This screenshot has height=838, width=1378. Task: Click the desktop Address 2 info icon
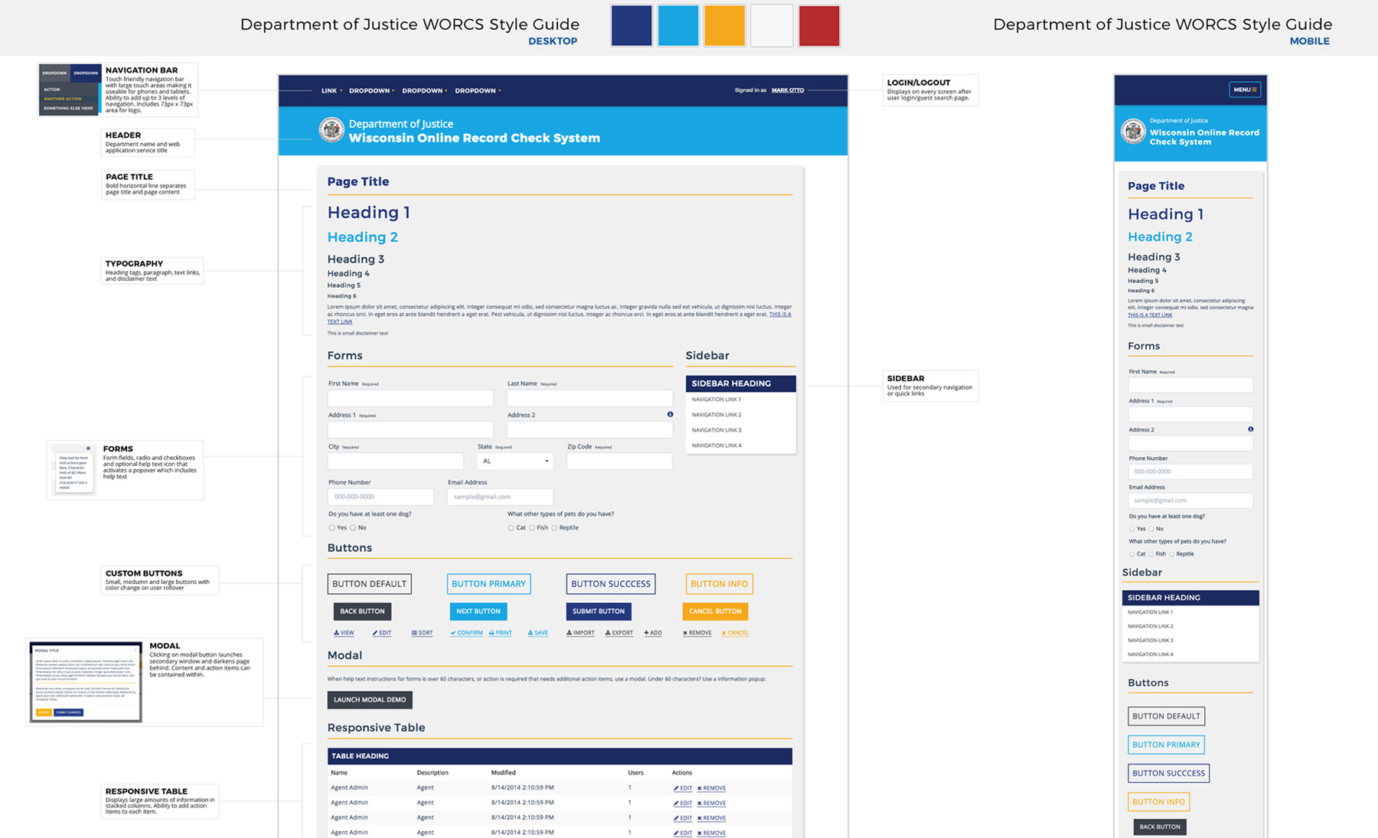(670, 415)
